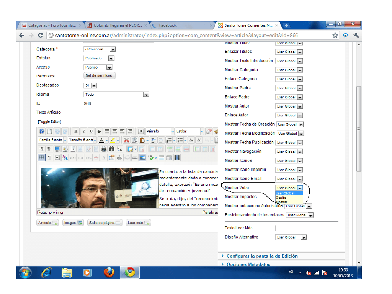
Task: Insert a numbered list
Action: pos(169,140)
